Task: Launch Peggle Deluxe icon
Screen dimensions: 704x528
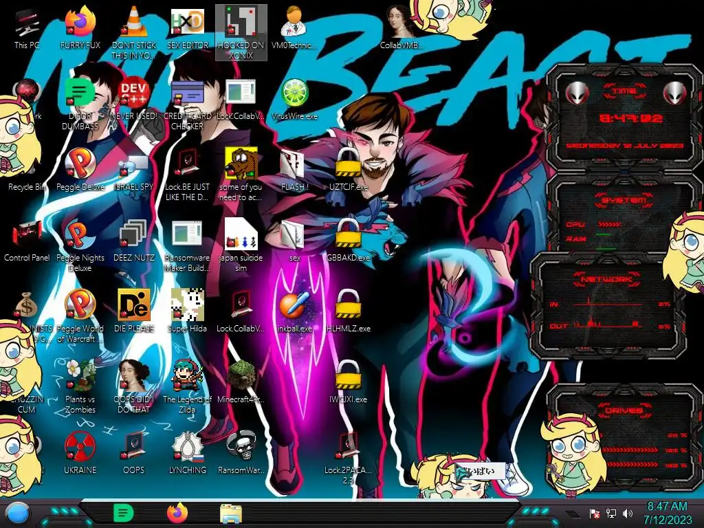Action: (x=80, y=170)
